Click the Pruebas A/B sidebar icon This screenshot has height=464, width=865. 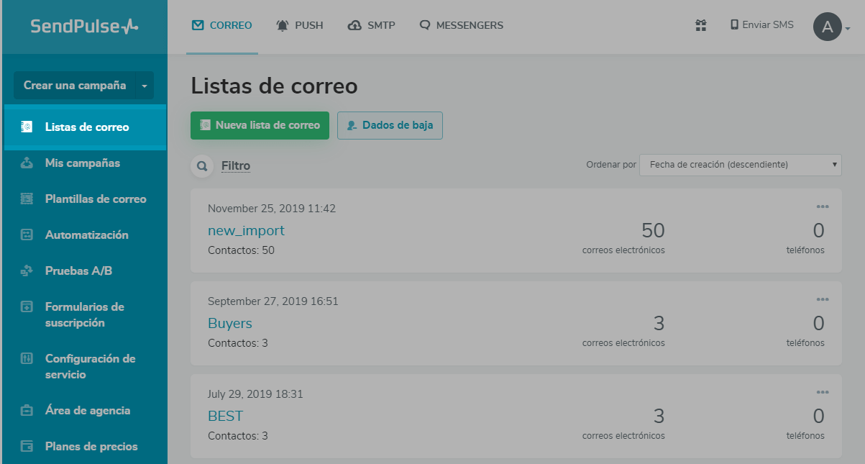(27, 270)
